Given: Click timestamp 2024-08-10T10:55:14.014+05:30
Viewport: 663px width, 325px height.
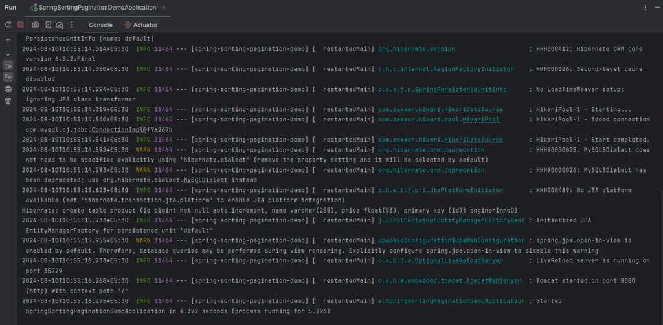Looking at the screenshot, I should 75,49.
